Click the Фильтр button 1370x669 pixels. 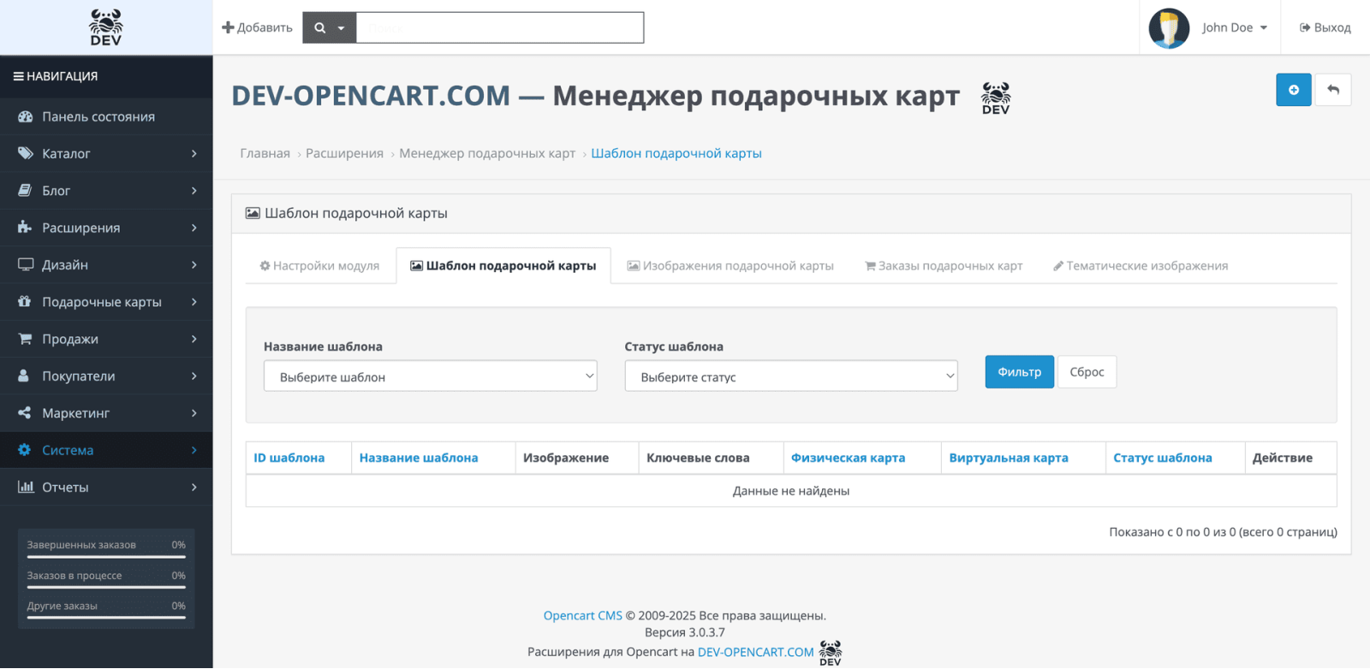(1020, 372)
